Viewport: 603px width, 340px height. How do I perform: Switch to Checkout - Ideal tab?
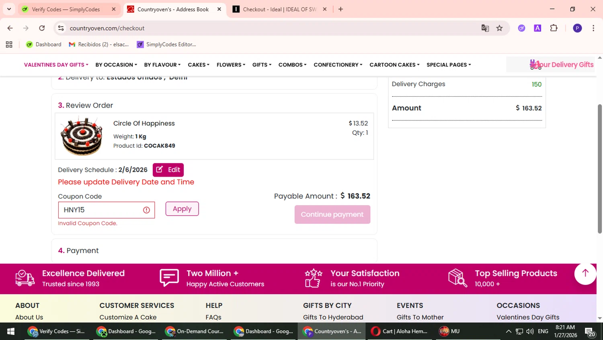click(279, 9)
